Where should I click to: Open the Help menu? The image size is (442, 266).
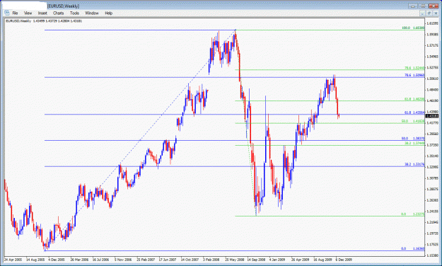[108, 13]
